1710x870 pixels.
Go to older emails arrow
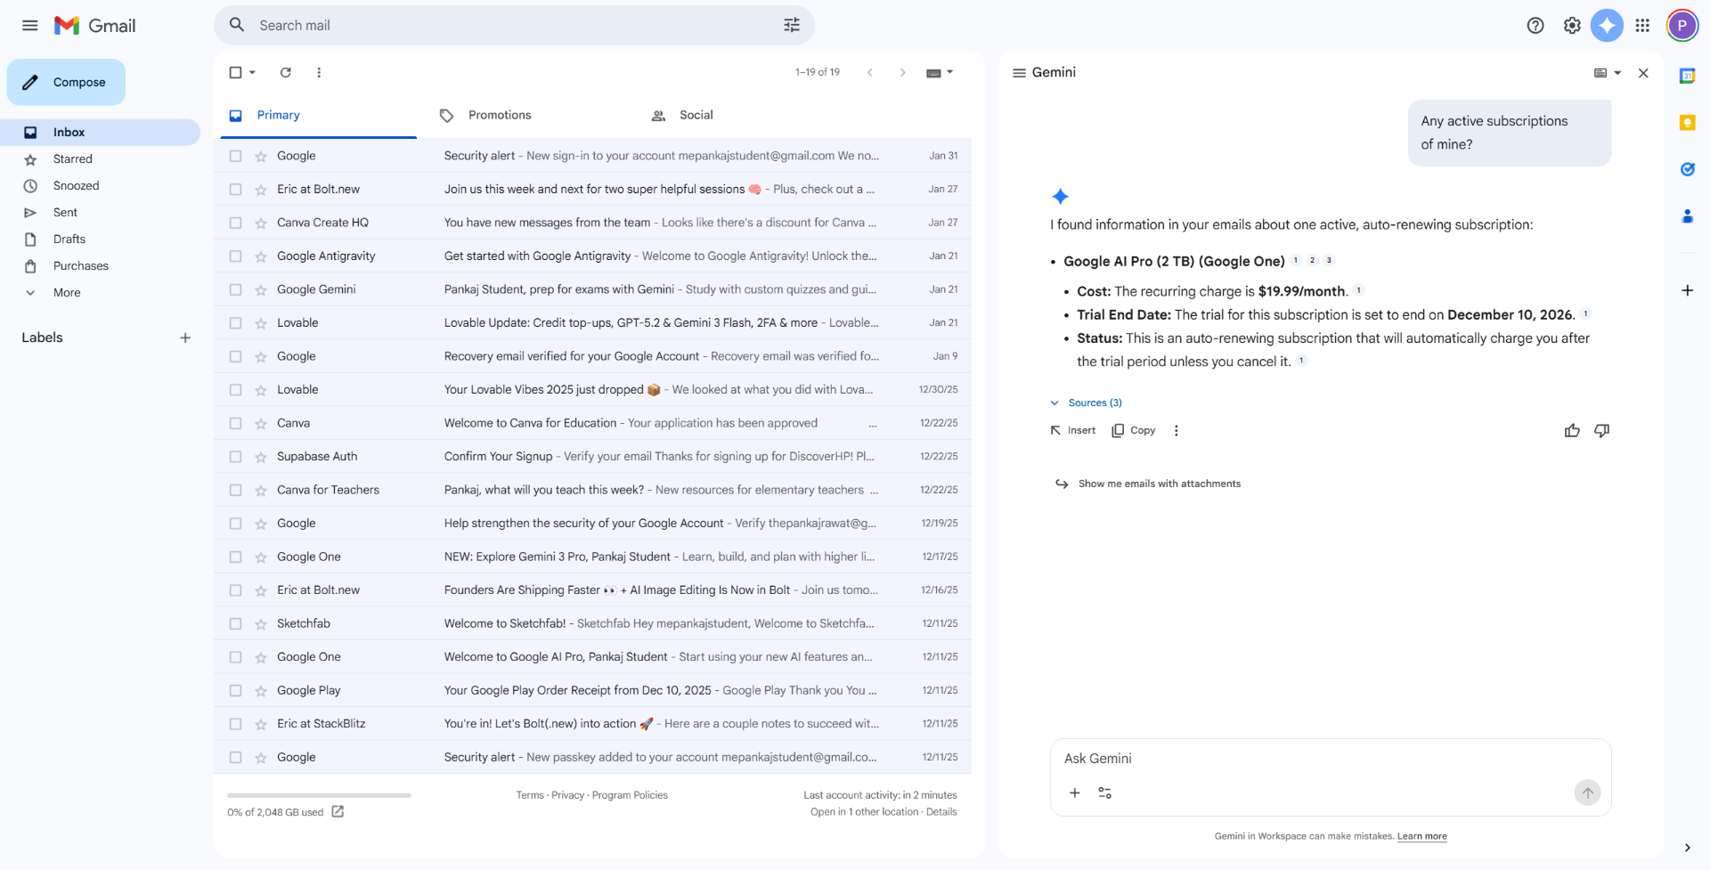902,72
